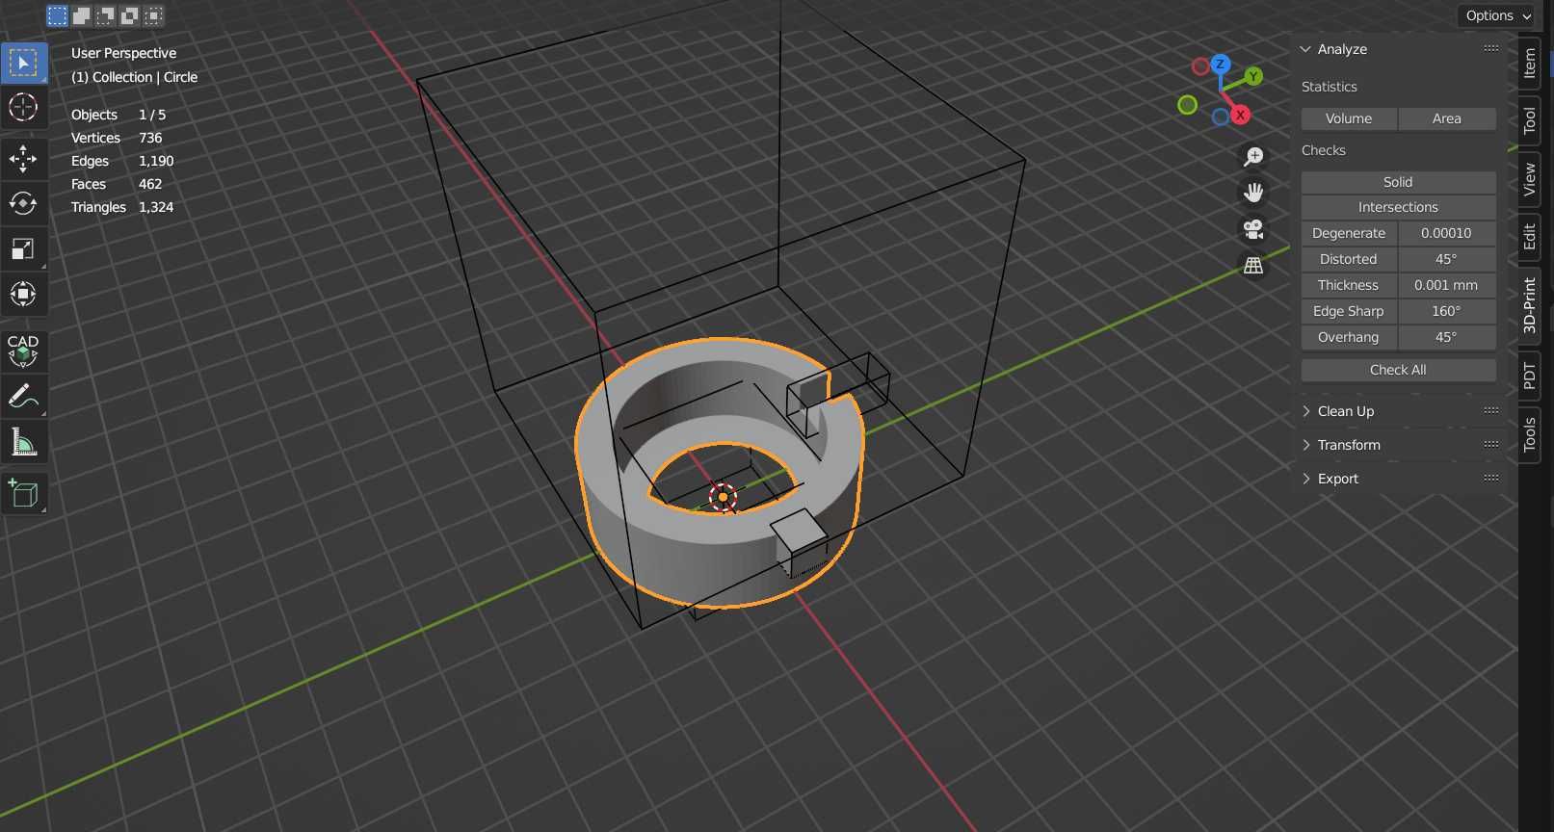
Task: Open the View sidebar tab
Action: click(1530, 179)
